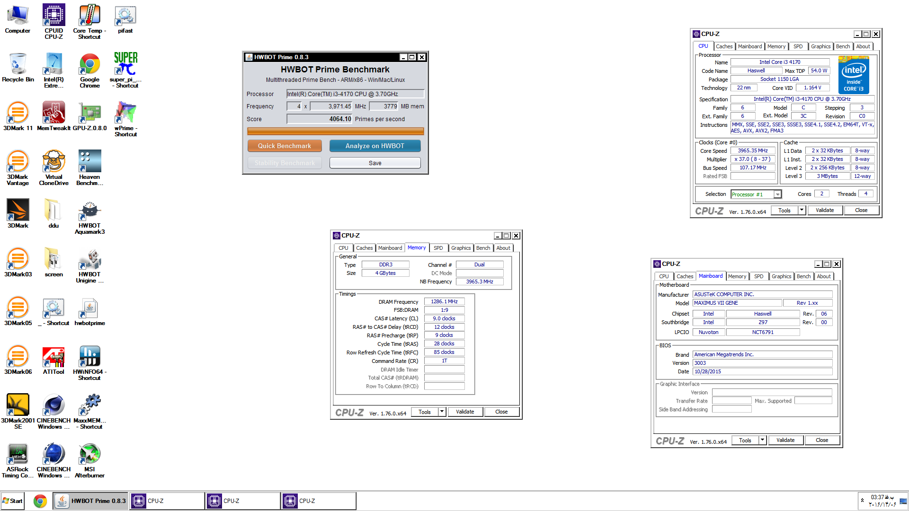Open Tools dropdown arrow in Mainboard CPU-Z

pos(762,440)
